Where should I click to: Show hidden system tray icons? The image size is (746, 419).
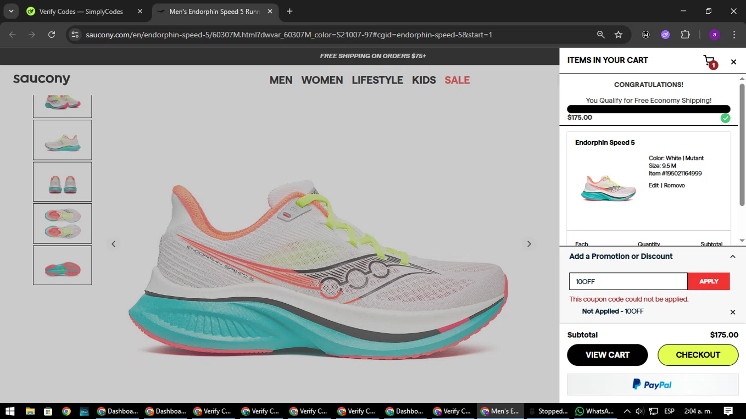(627, 411)
